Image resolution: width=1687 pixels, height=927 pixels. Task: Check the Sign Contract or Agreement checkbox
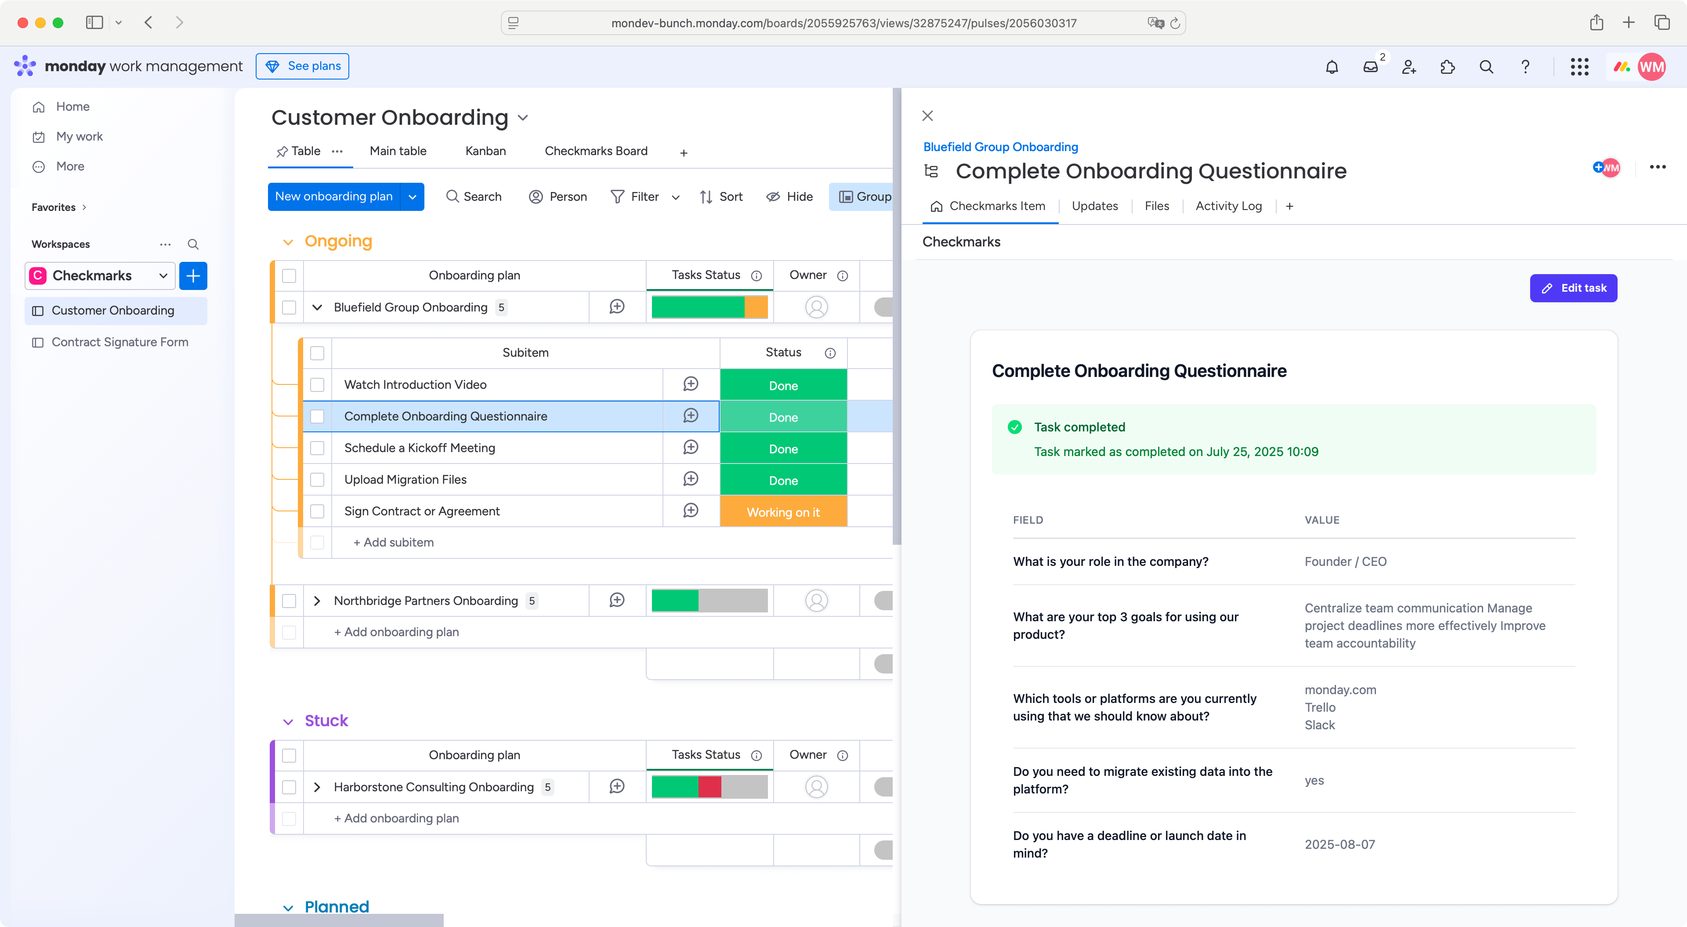click(318, 511)
